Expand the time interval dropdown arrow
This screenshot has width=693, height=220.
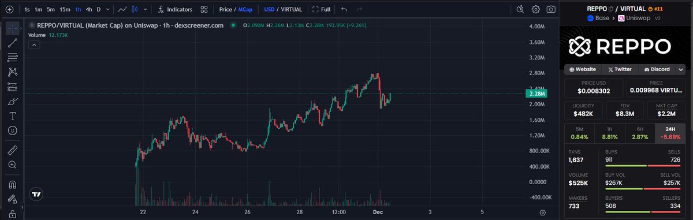(x=108, y=10)
